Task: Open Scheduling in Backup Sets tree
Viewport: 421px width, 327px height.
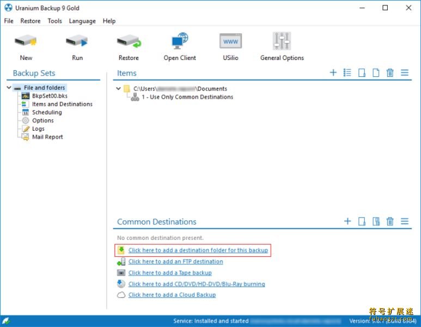Action: pos(47,112)
